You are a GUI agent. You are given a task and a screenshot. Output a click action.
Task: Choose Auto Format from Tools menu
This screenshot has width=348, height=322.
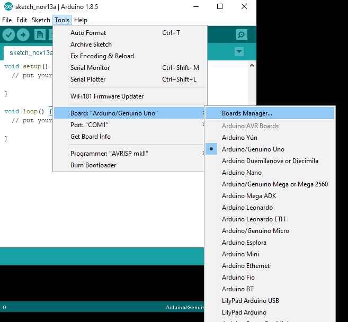tap(130, 33)
